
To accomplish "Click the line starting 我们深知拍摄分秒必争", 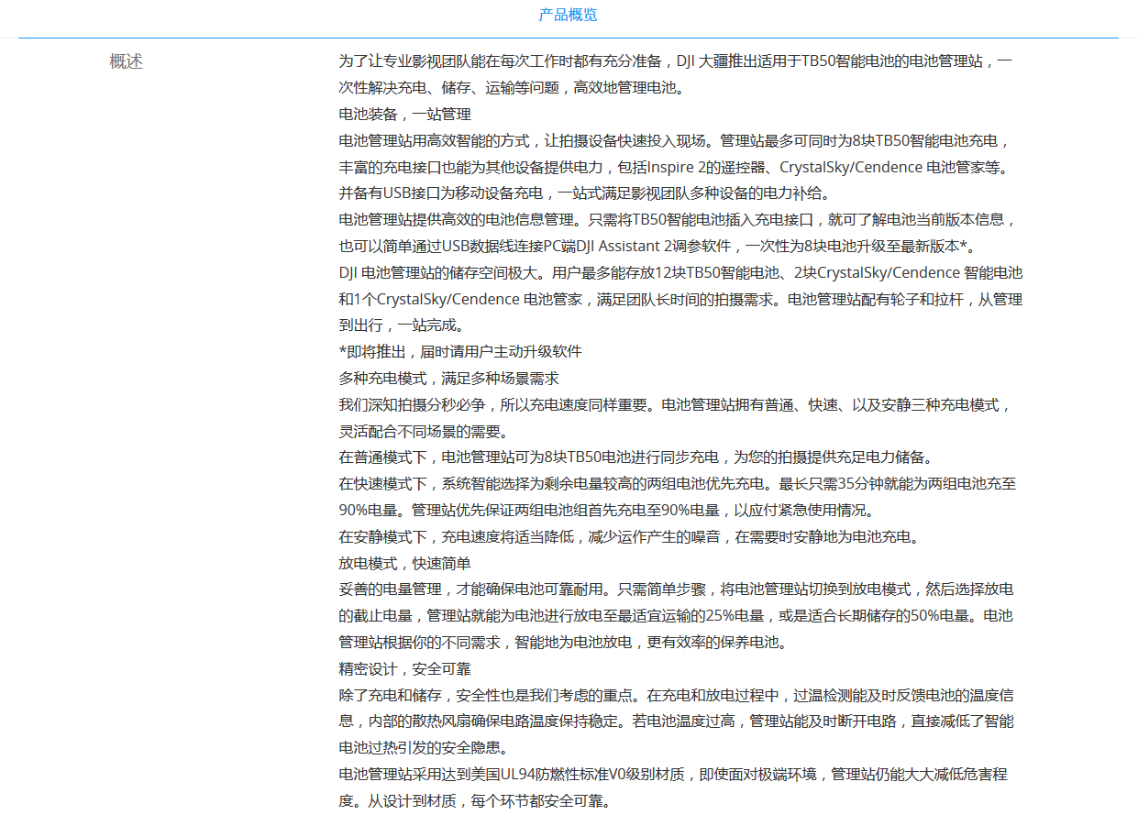I will pos(676,405).
